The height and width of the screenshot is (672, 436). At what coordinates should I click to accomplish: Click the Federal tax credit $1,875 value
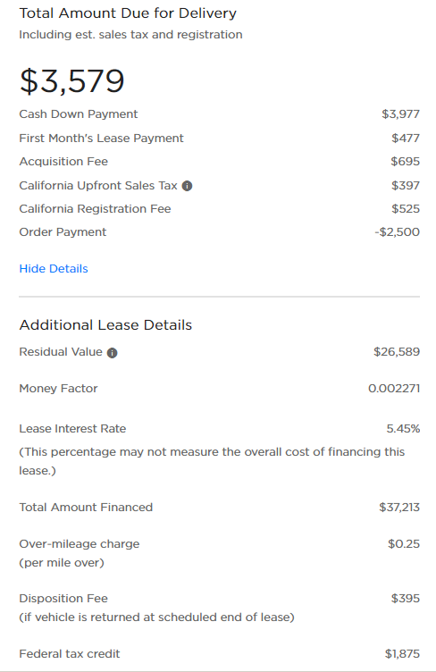tap(402, 654)
